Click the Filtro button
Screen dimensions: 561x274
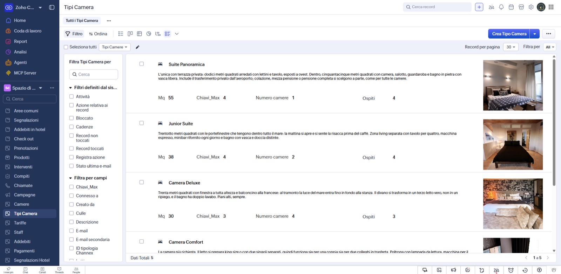pos(74,34)
